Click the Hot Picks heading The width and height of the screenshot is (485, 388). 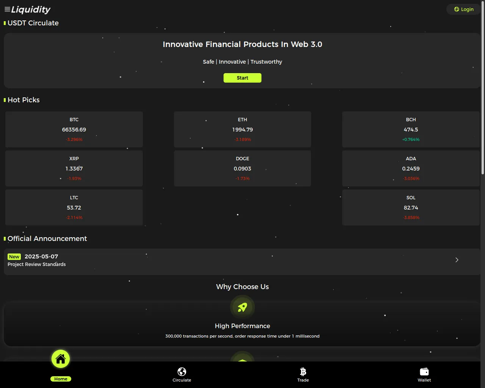point(23,100)
